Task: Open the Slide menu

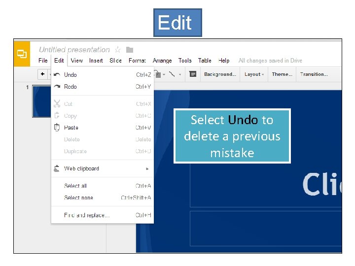Action: click(116, 61)
